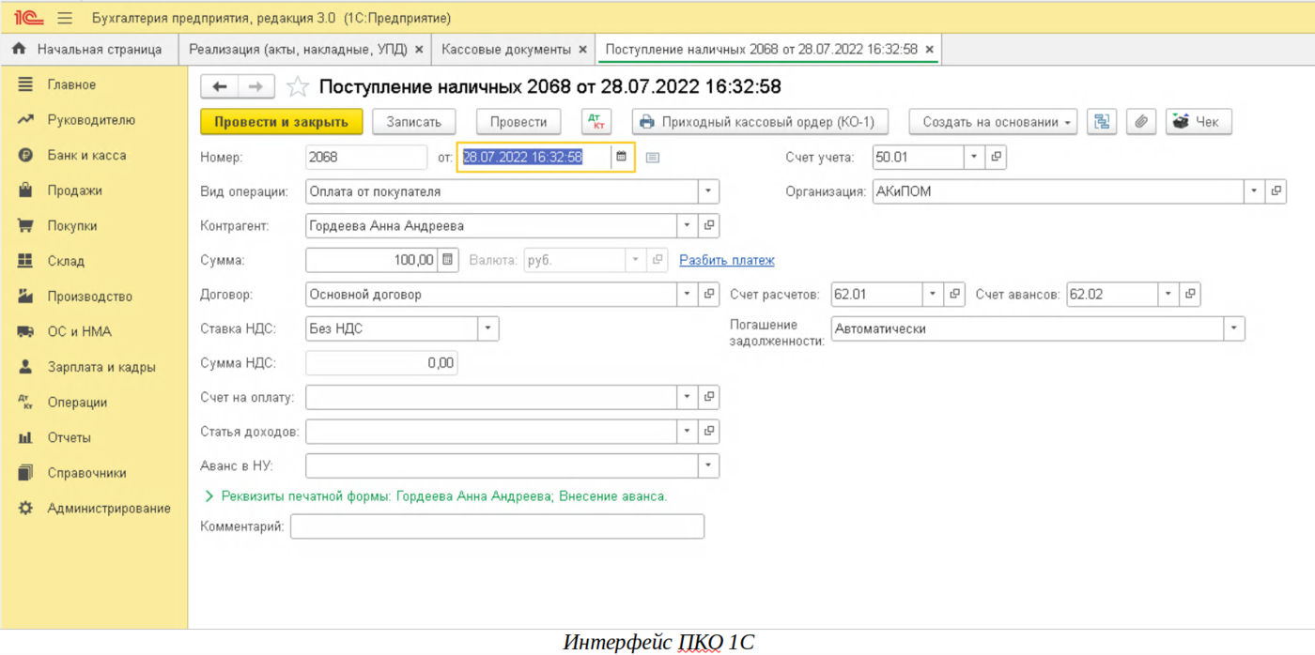Image resolution: width=1315 pixels, height=655 pixels.
Task: Expand the Вид операции dropdown
Action: [709, 191]
